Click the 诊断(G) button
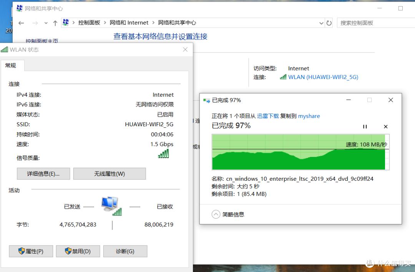Viewport: 415px width, 272px height. [125, 251]
